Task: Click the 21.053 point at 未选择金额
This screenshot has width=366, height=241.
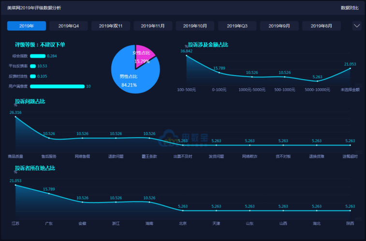Action: (x=350, y=68)
